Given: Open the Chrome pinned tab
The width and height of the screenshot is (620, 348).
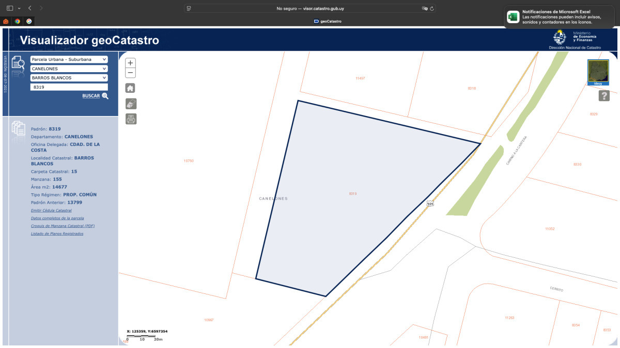Looking at the screenshot, I should coord(18,21).
